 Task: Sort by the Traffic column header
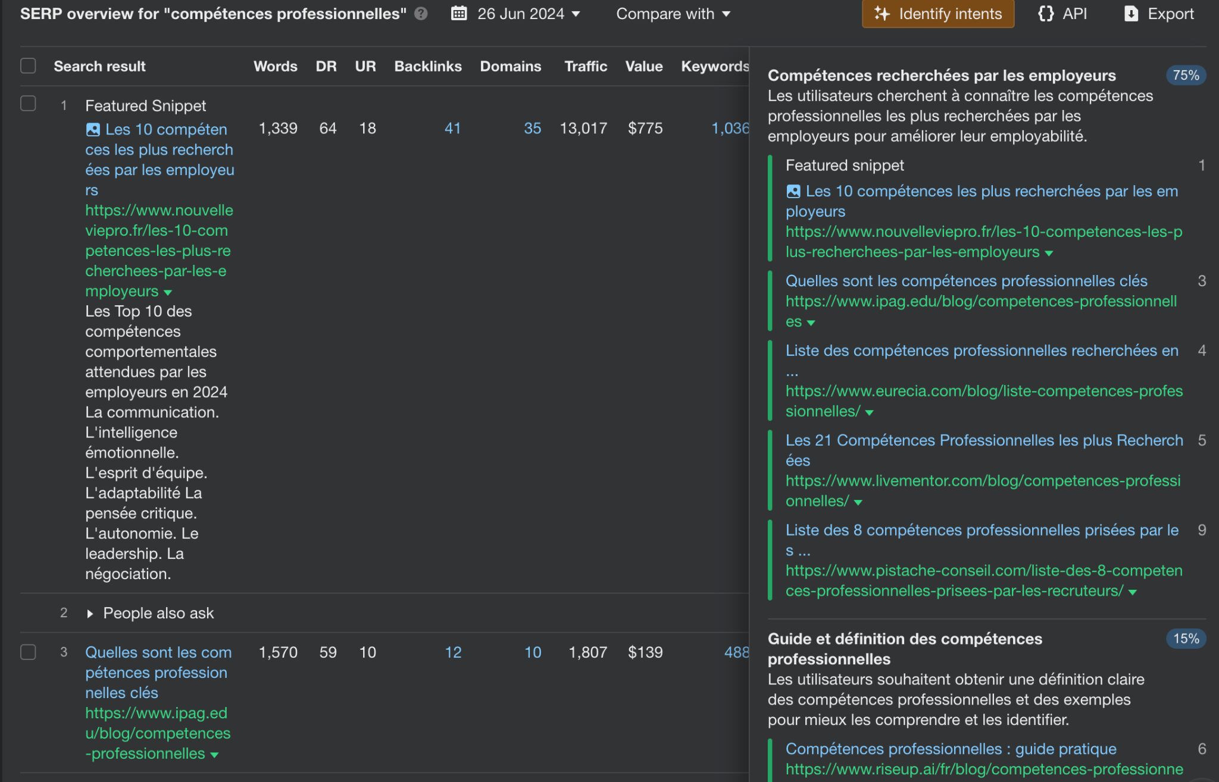tap(586, 66)
